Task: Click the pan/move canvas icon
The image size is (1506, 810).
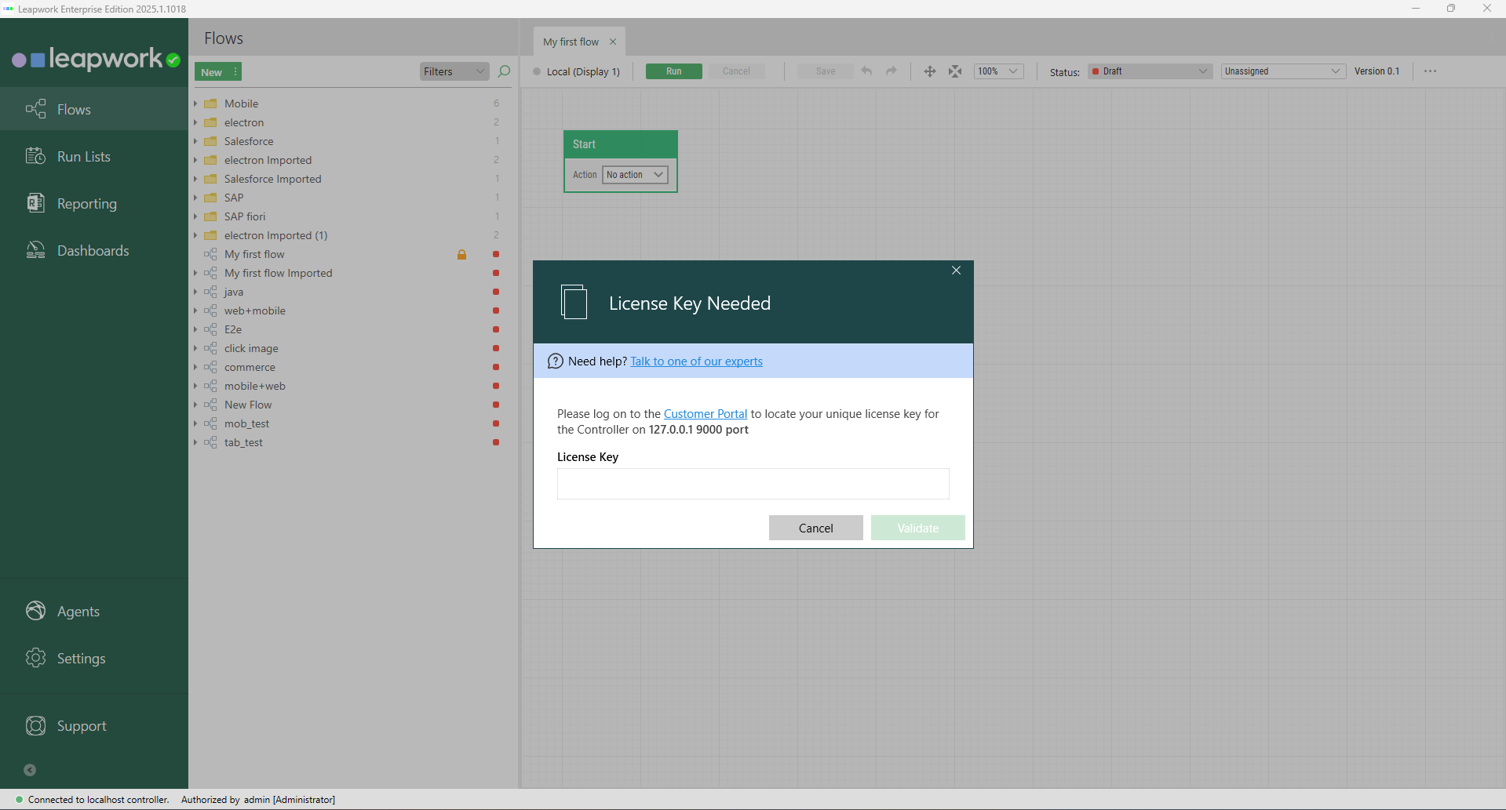Action: click(930, 71)
